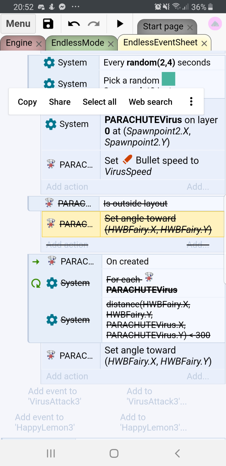Click the System gear icon in the distance condition row
This screenshot has width=226, height=466.
point(52,320)
